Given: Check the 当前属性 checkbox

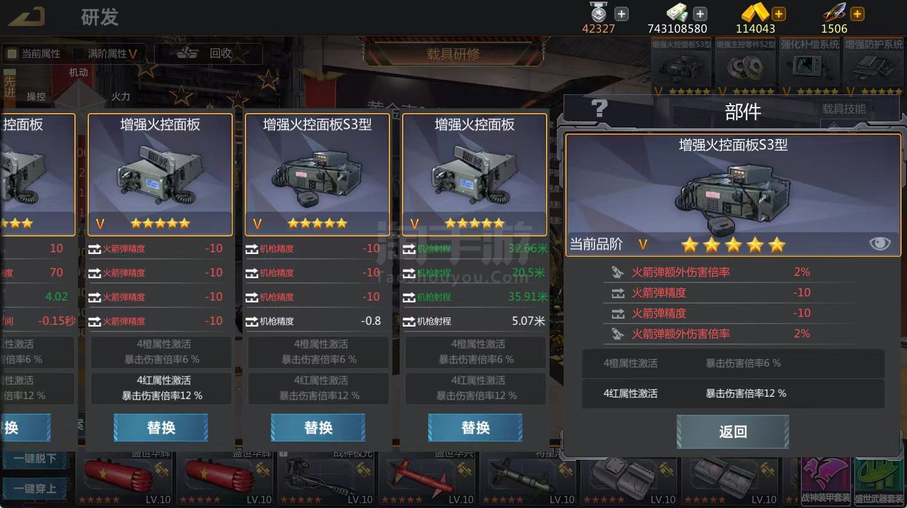Looking at the screenshot, I should click(12, 54).
